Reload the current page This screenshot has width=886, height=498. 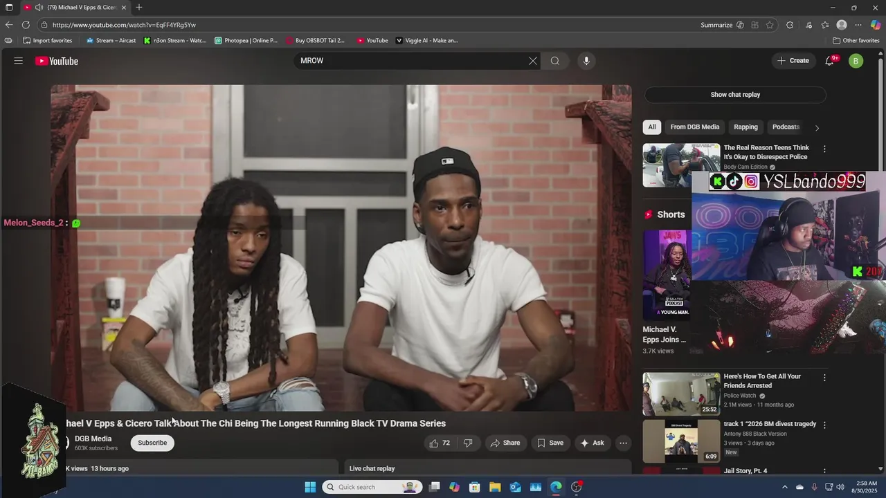coord(26,25)
